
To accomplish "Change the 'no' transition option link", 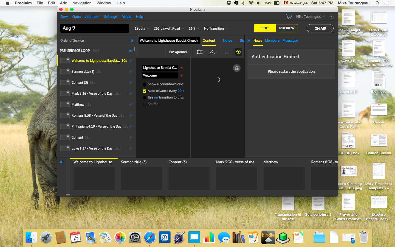I will pos(156,97).
